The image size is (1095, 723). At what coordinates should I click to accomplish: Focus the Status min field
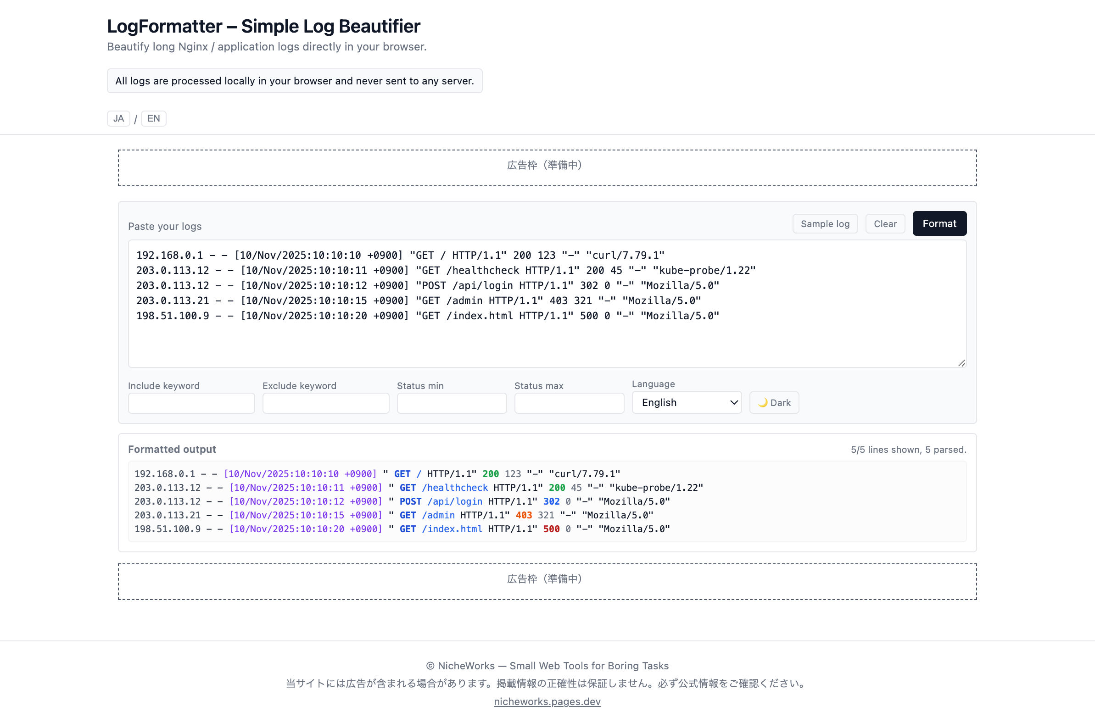point(451,402)
